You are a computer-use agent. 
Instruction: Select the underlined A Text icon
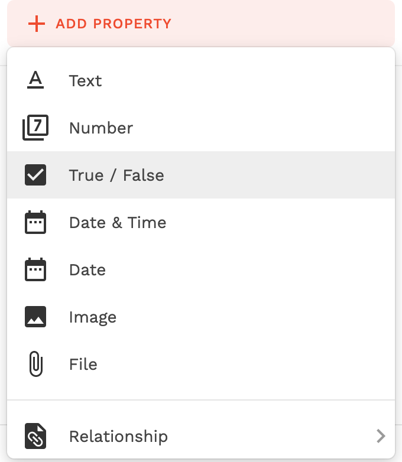coord(35,80)
